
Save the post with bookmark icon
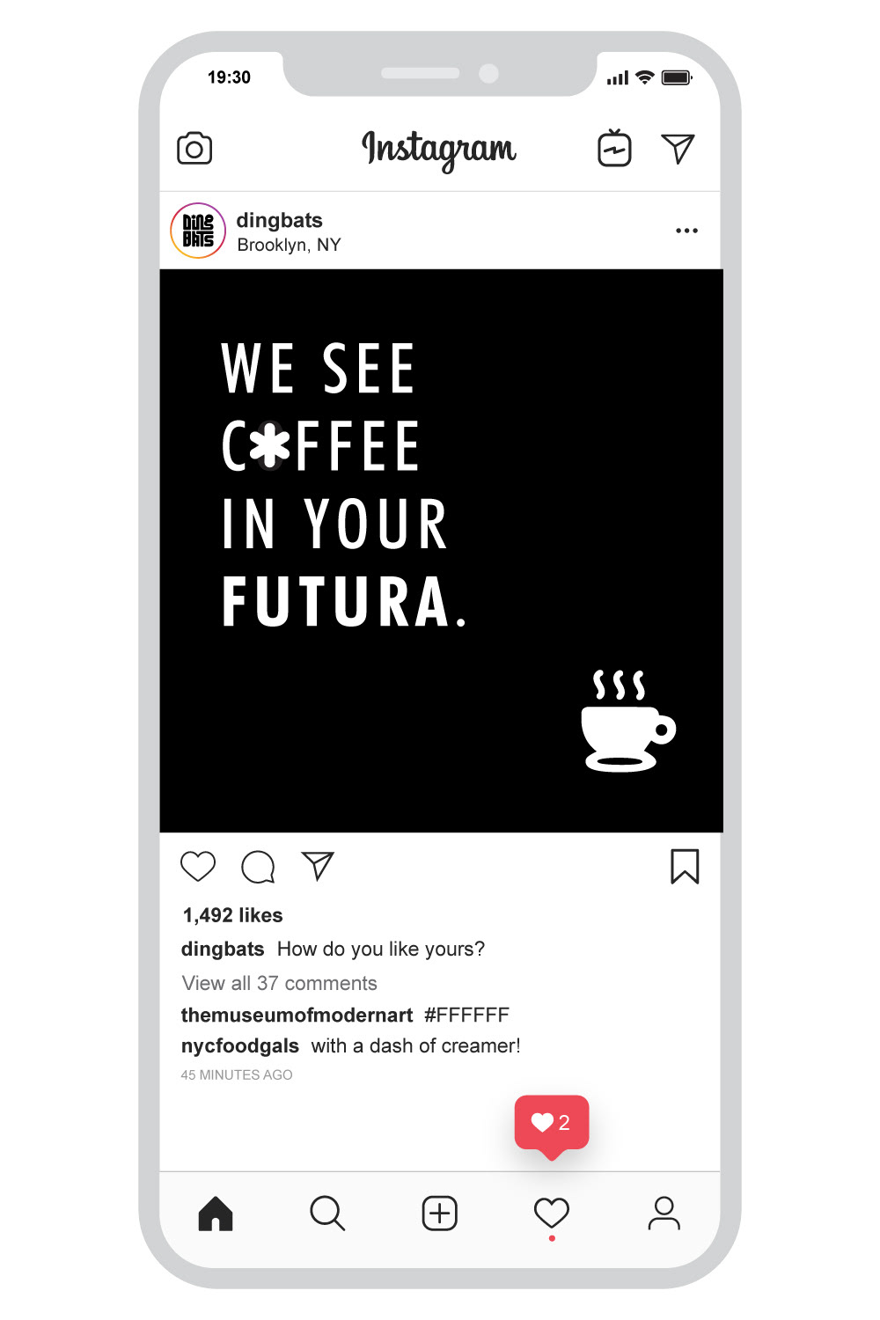pyautogui.click(x=685, y=867)
